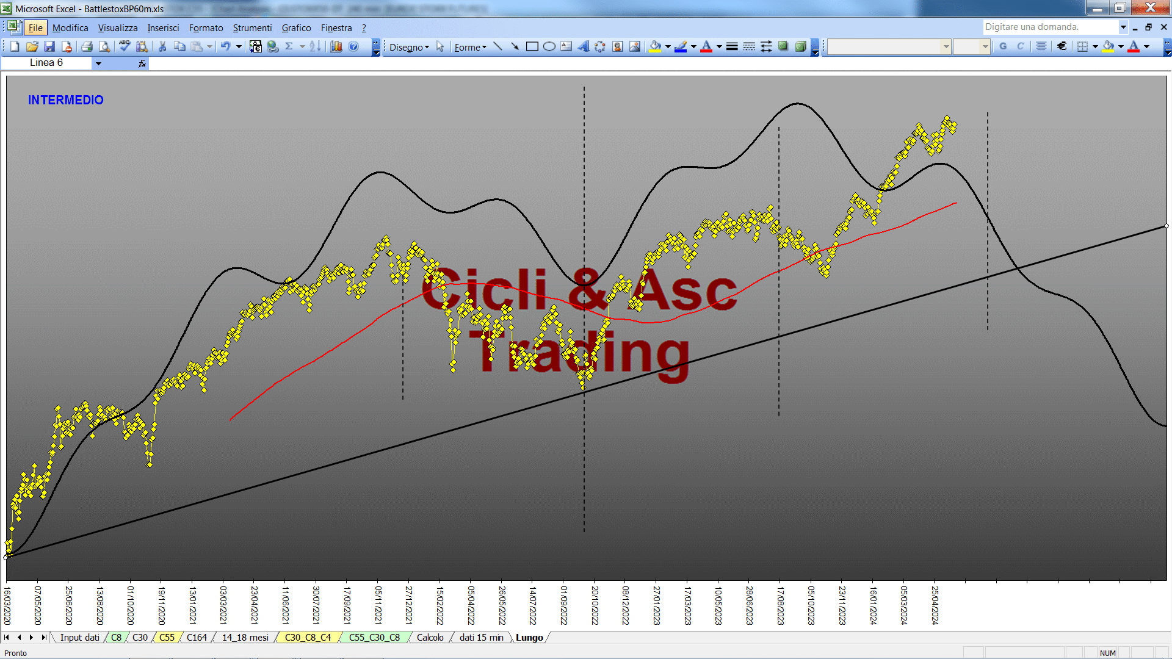Click the Select Objects pointer icon

tap(440, 46)
